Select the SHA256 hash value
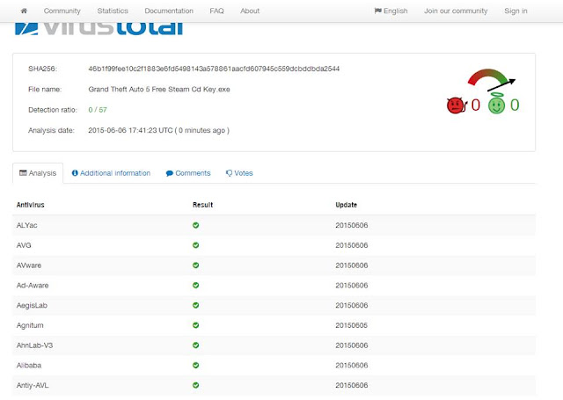 (214, 69)
